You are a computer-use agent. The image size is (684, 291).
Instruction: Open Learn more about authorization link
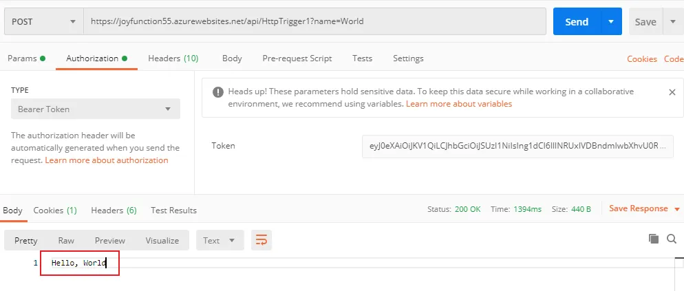[x=107, y=160]
